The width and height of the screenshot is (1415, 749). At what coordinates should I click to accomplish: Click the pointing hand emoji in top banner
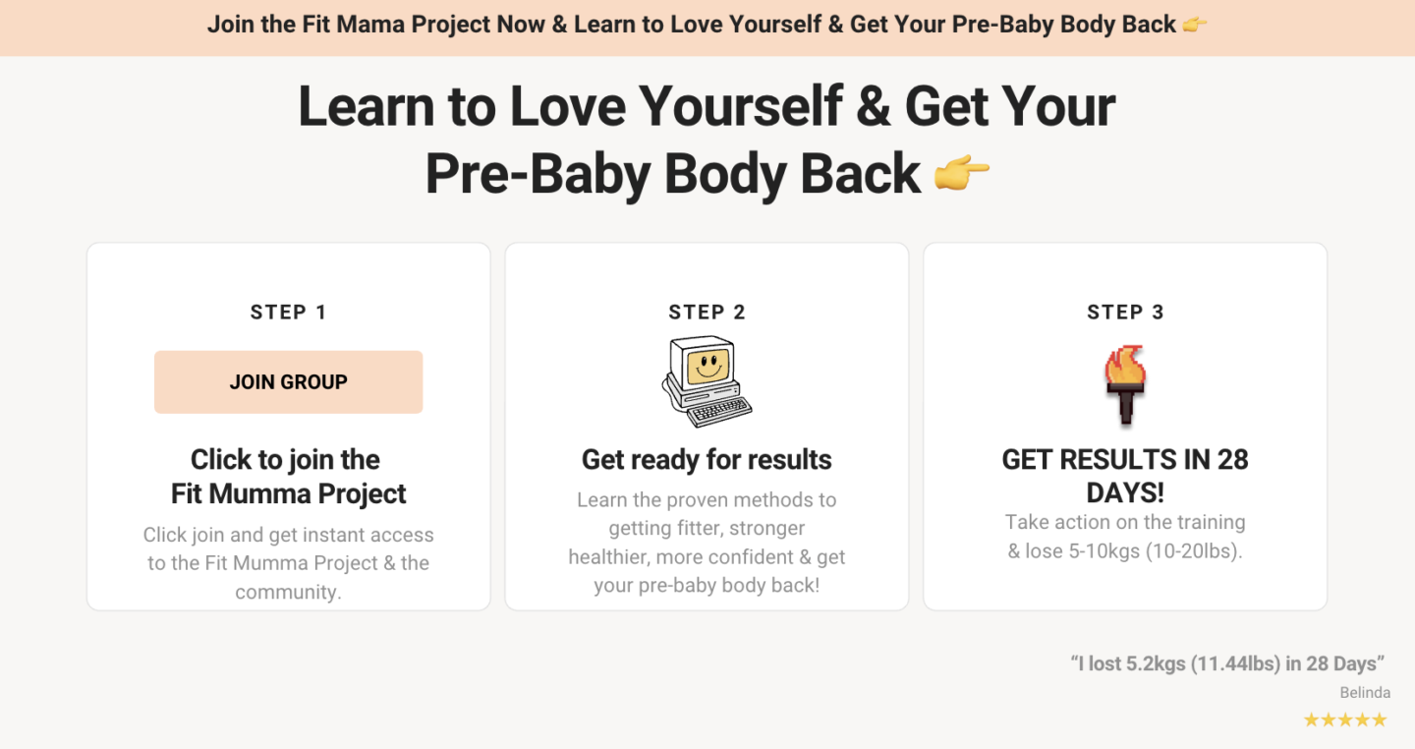click(1194, 26)
